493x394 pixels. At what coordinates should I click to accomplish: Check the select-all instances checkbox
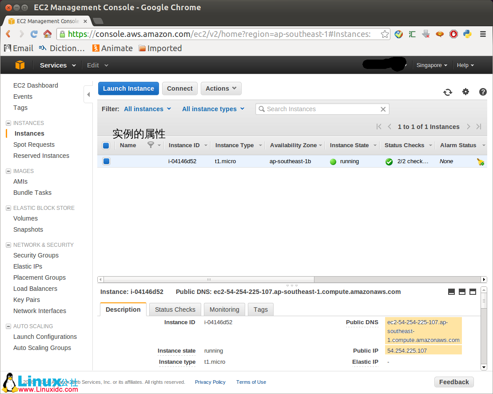click(106, 145)
